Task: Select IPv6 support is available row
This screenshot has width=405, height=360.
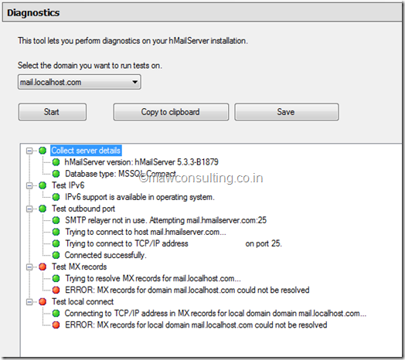Action: (x=140, y=197)
